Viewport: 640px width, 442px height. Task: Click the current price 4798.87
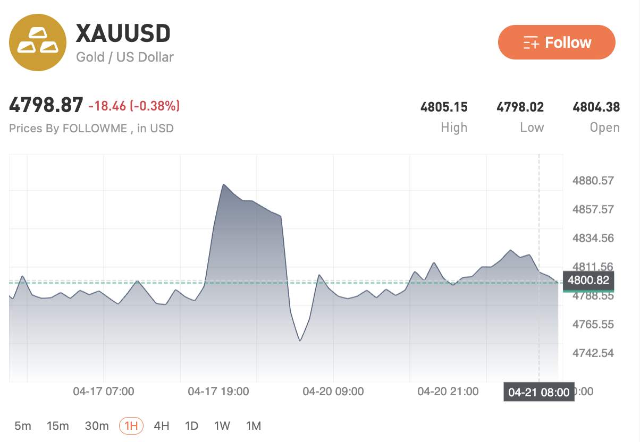[x=46, y=105]
